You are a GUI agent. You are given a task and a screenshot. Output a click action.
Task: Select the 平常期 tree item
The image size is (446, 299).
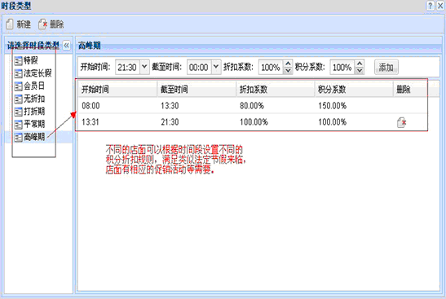coord(29,124)
